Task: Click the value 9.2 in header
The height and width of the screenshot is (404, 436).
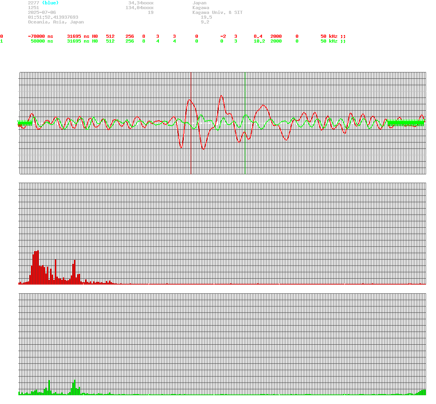Action: 205,21
